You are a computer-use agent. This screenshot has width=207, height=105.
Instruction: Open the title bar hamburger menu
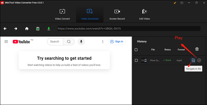pyautogui.click(x=182, y=3)
